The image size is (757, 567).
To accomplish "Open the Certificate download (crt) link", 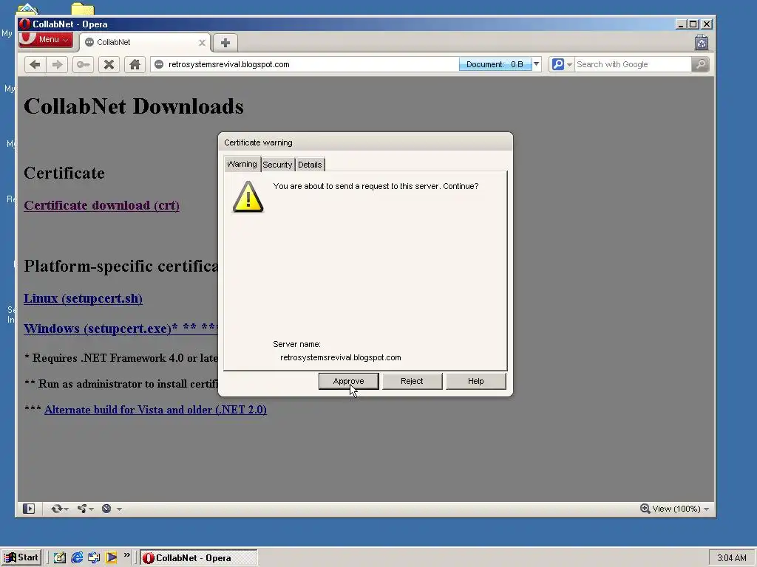I will pos(101,205).
